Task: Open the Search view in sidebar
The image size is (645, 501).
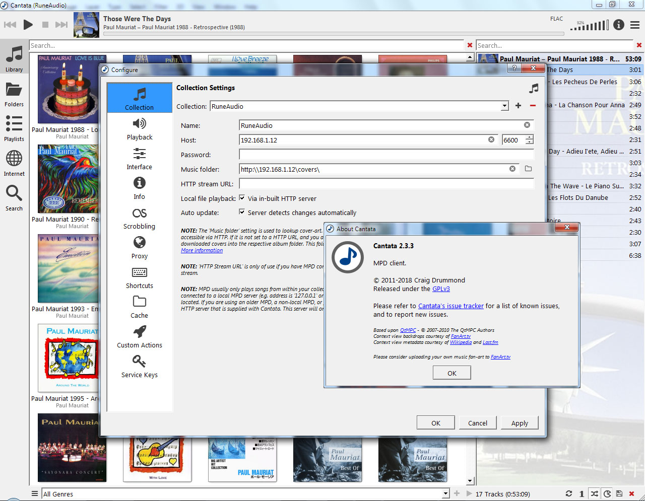Action: pos(14,198)
